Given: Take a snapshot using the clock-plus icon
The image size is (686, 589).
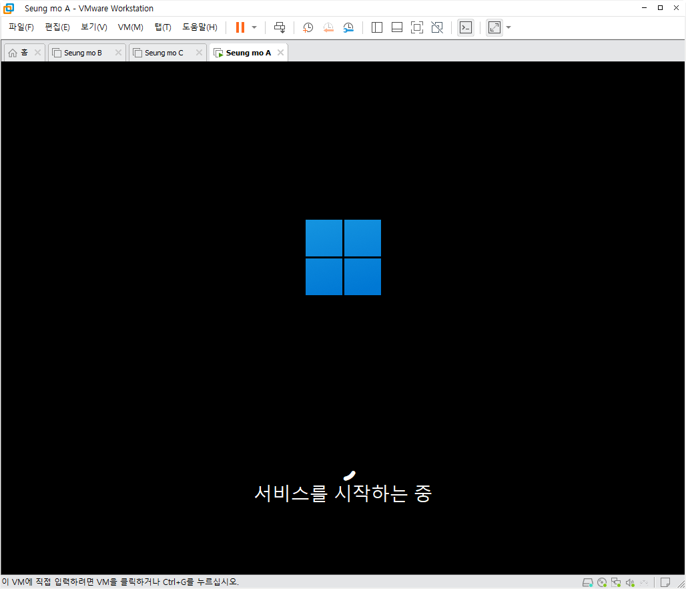Looking at the screenshot, I should 308,27.
